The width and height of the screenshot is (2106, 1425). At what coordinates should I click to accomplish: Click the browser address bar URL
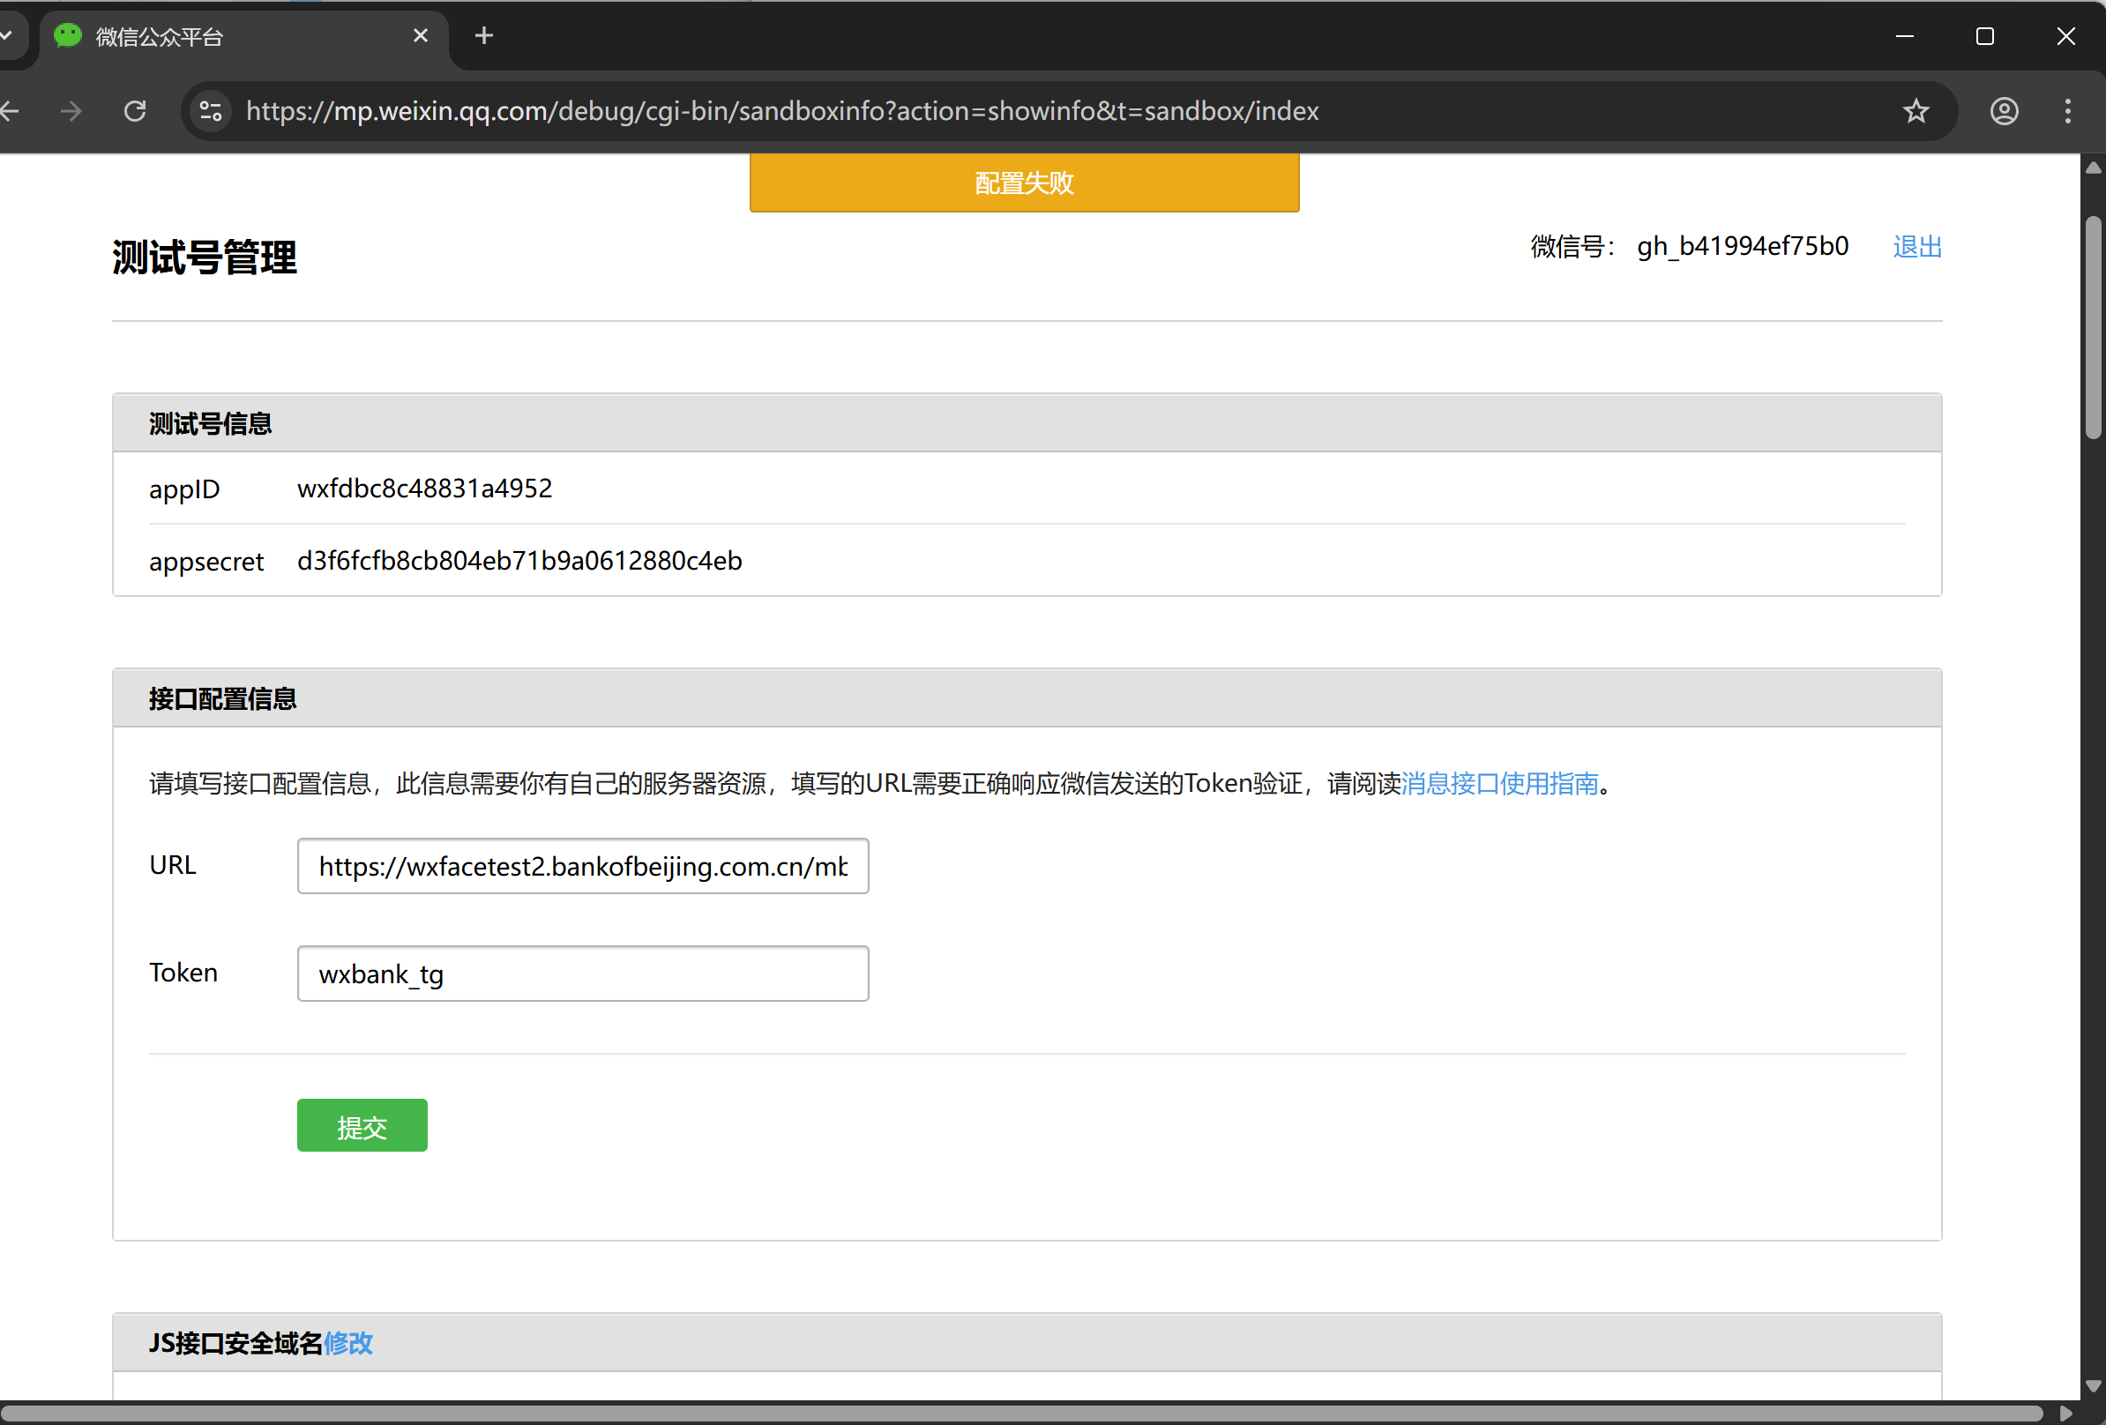pyautogui.click(x=781, y=110)
